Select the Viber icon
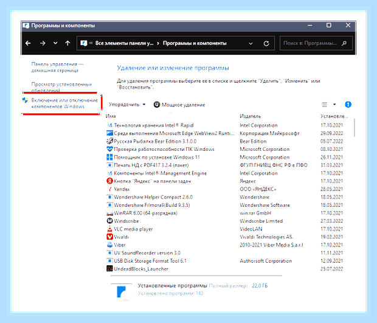 pos(109,245)
